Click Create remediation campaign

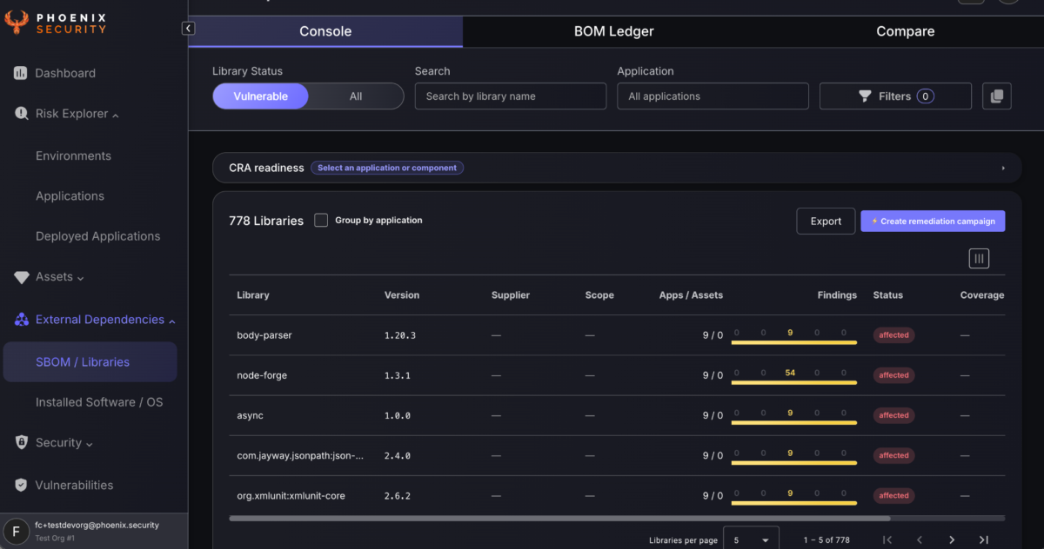tap(933, 222)
